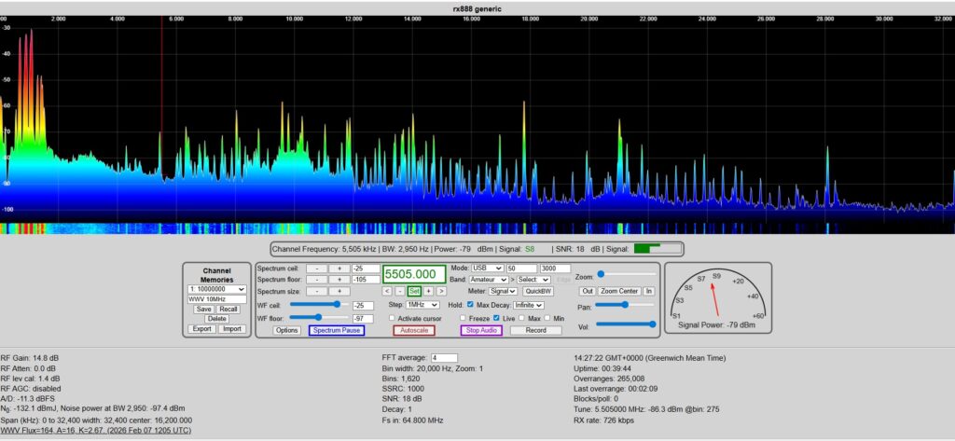Viewport: 955px width, 441px height.
Task: Enable the Activate cursor checkbox
Action: tap(391, 318)
